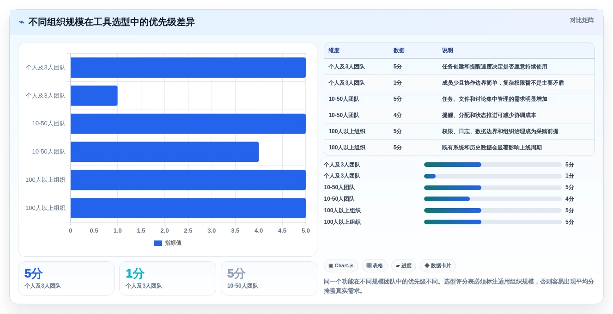This screenshot has height=314, width=613.
Task: Click the 1.5 tick on the chart x-axis
Action: (x=141, y=231)
